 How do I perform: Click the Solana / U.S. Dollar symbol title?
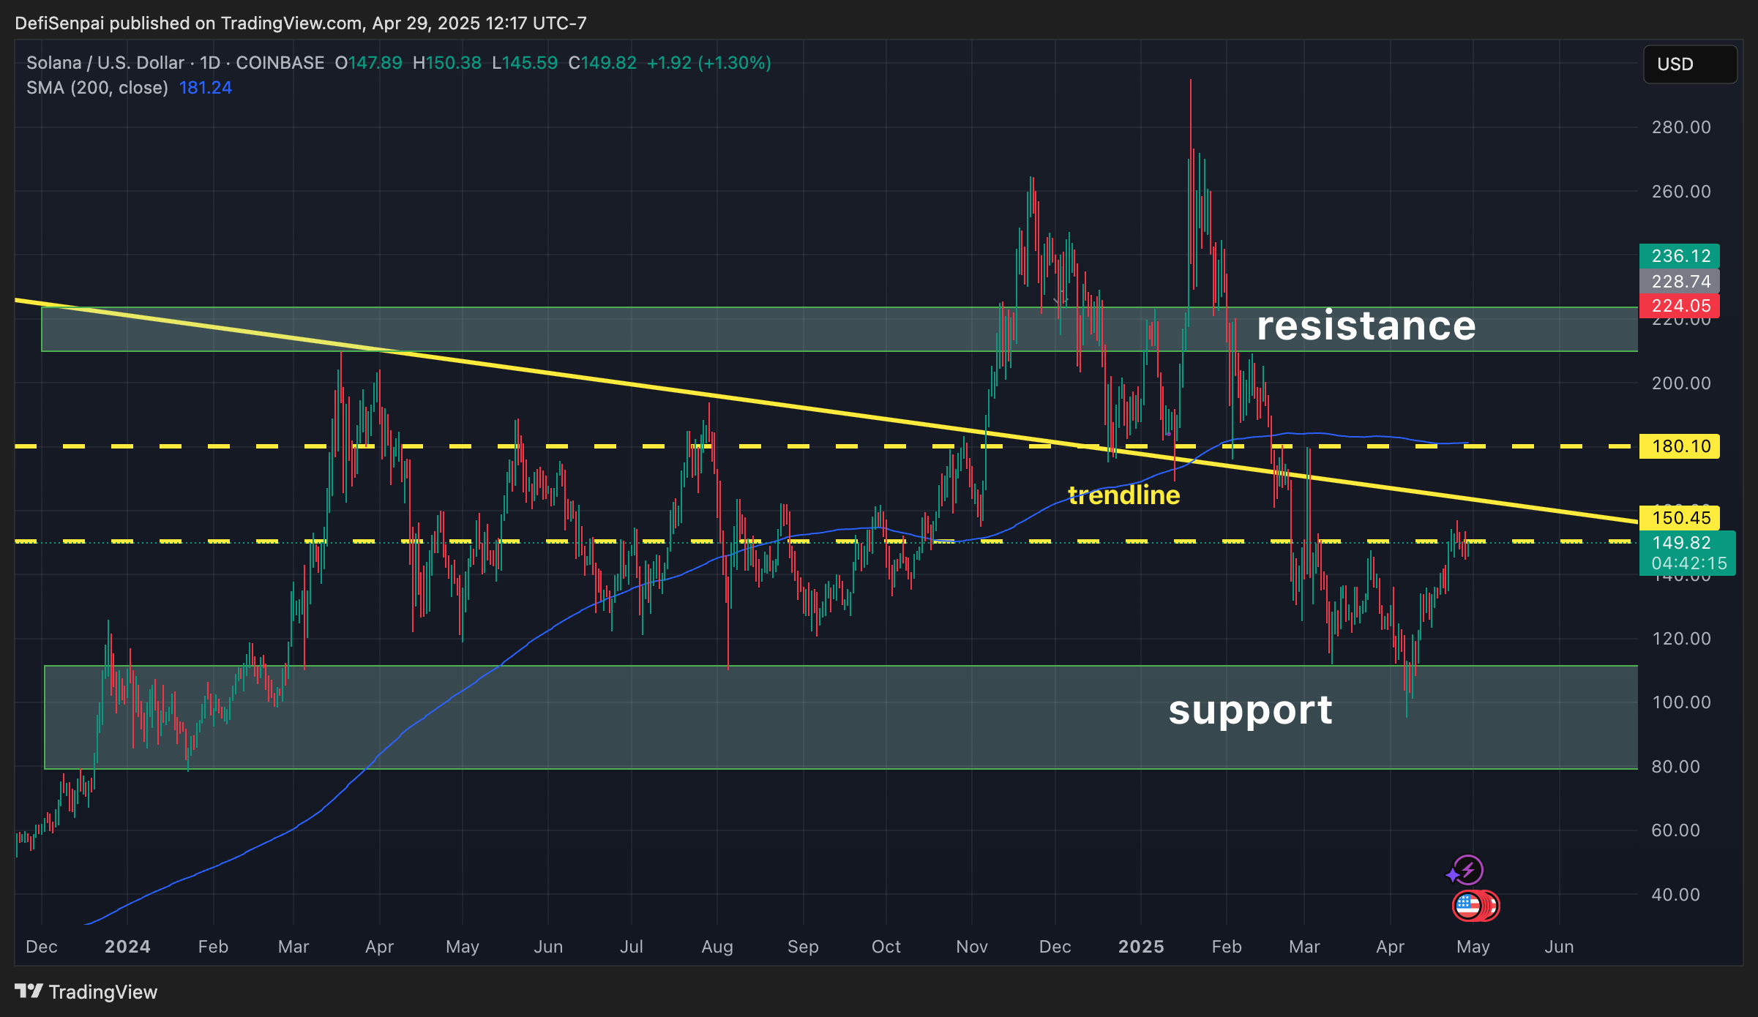coord(105,63)
